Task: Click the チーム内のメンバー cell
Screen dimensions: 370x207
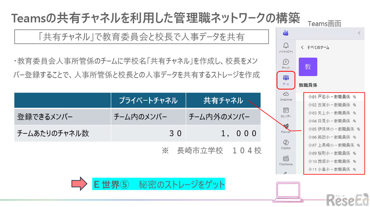Action: [x=148, y=116]
